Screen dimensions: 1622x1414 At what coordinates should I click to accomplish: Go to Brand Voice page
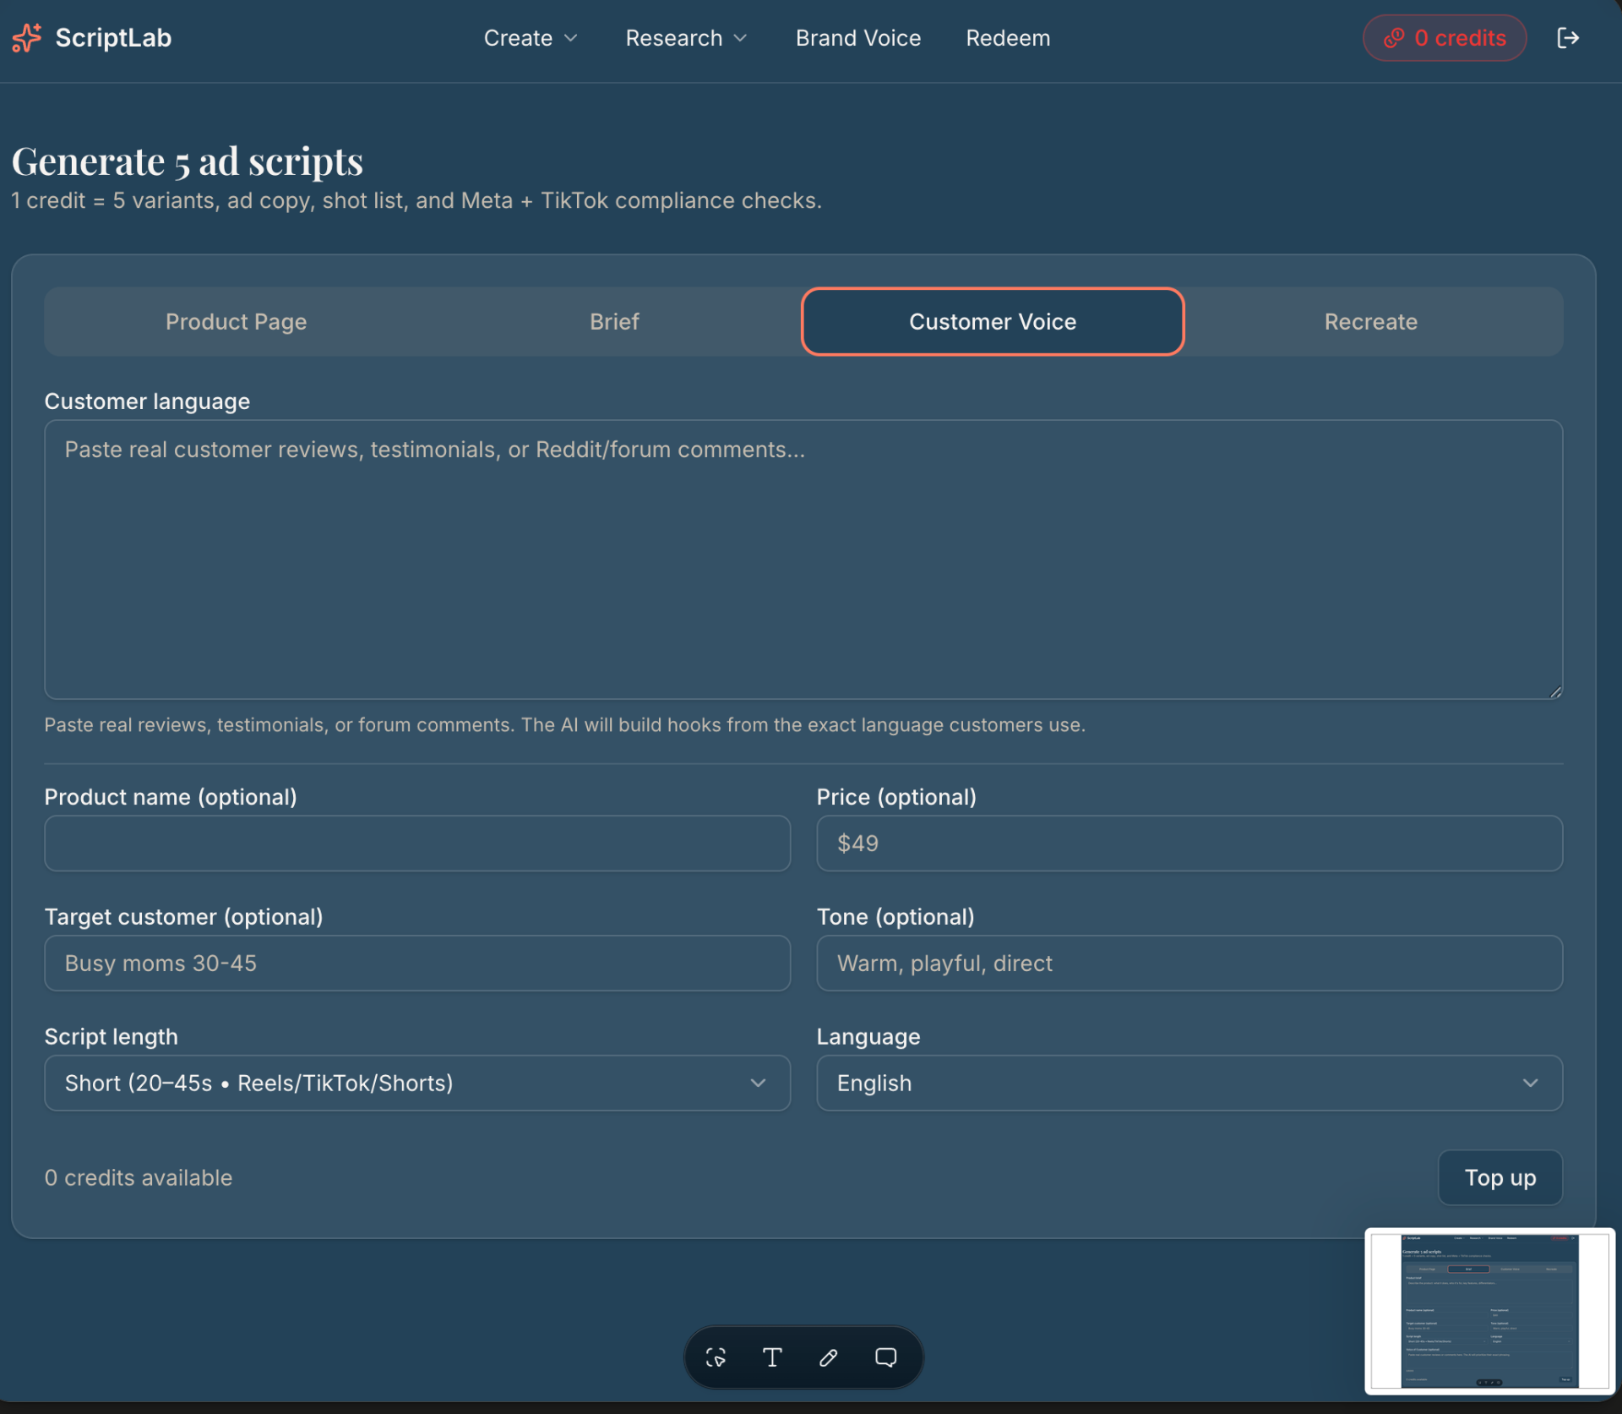pos(858,38)
